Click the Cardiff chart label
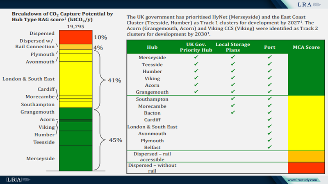This screenshot has height=184, width=328. pyautogui.click(x=46, y=89)
